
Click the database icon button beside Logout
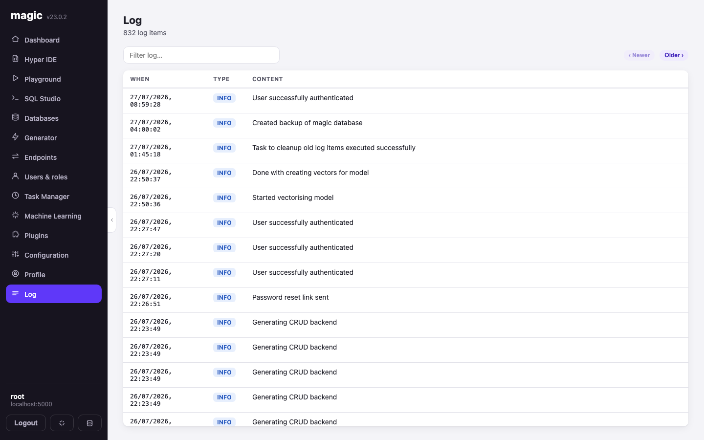click(x=89, y=423)
